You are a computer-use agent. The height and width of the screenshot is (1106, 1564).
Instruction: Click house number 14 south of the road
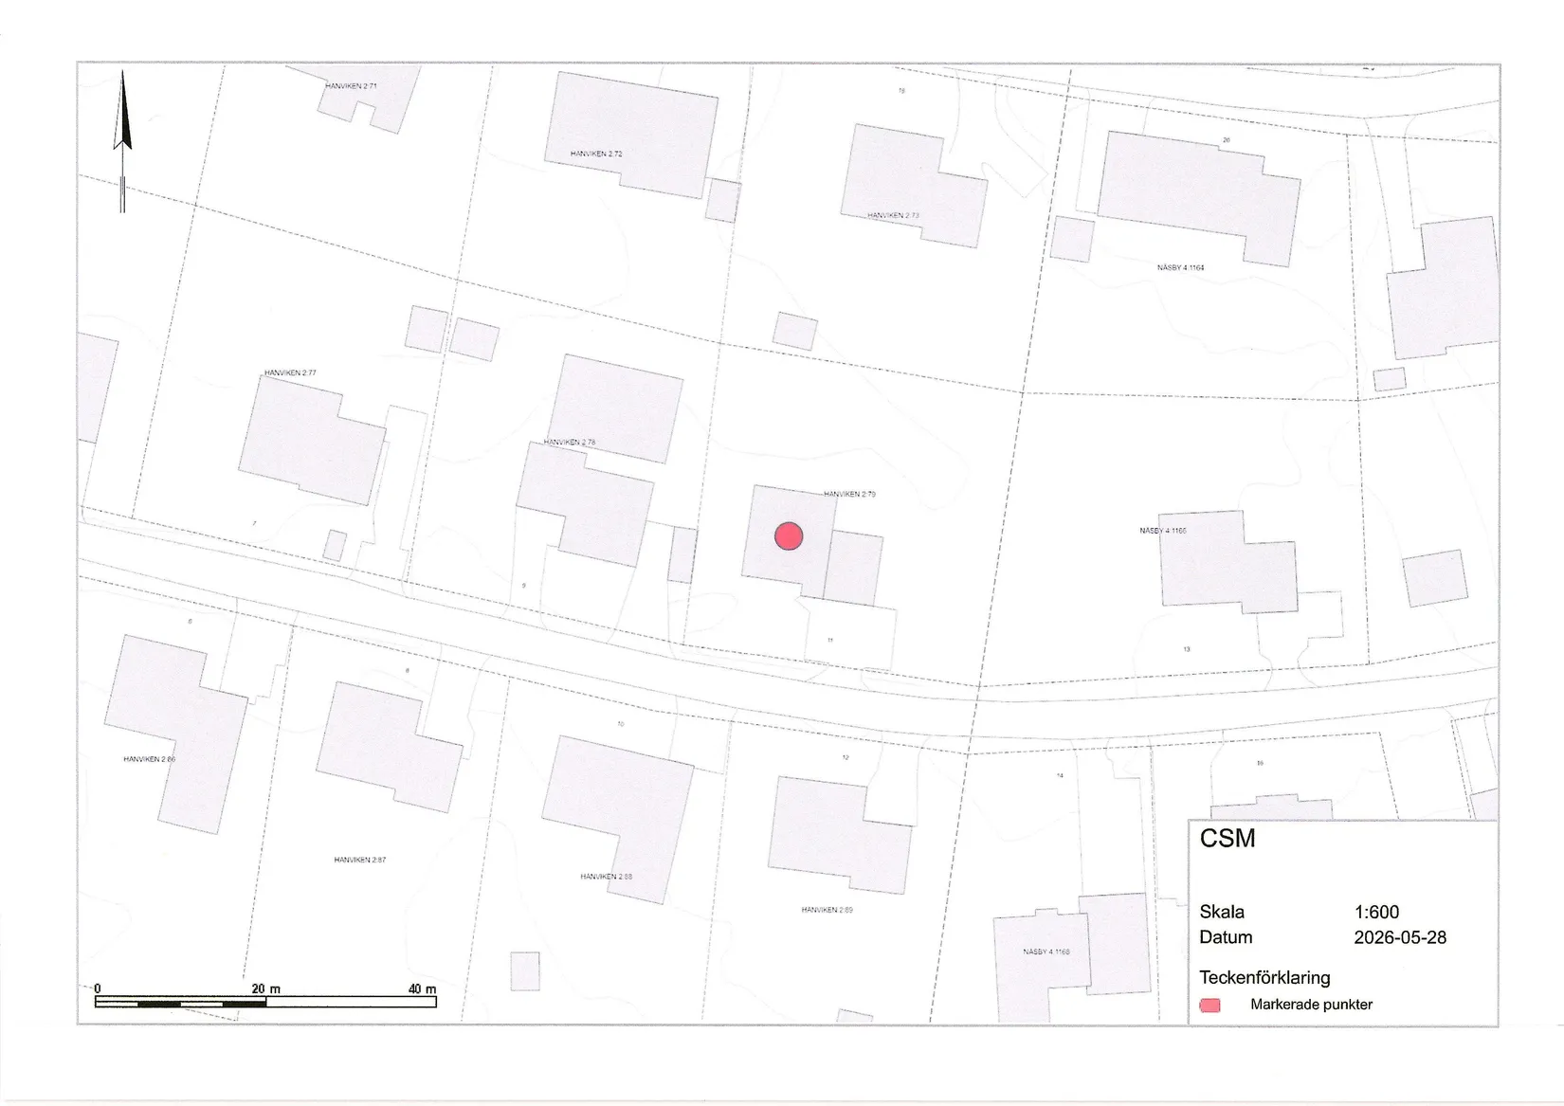[x=1060, y=775]
